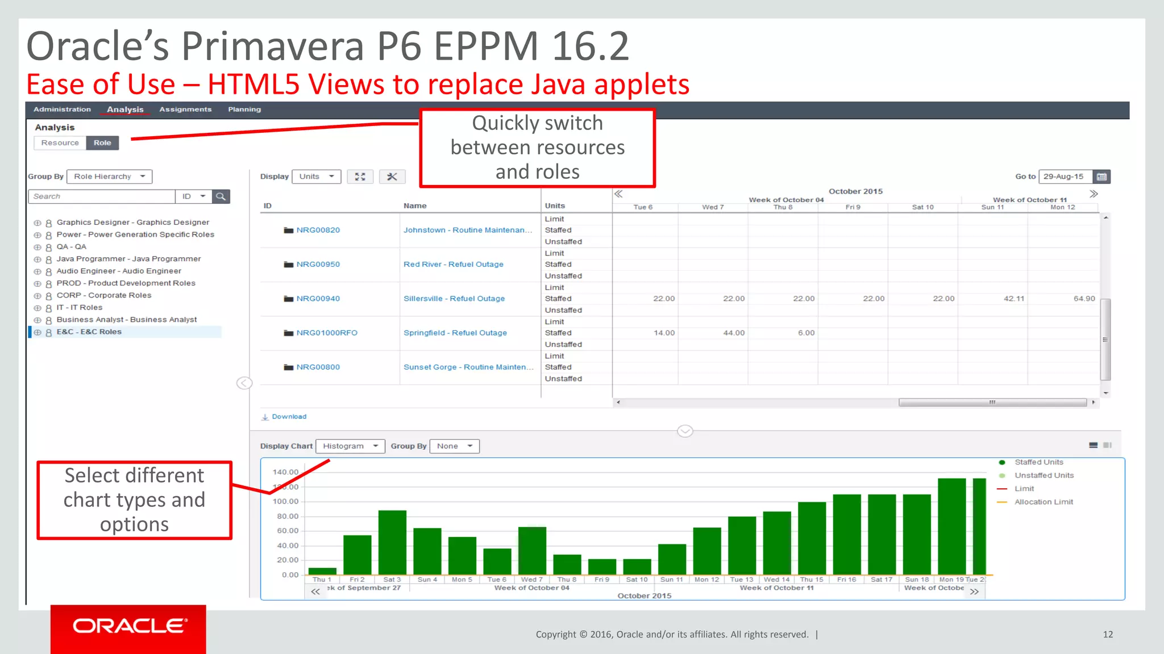Screen dimensions: 1164x654
Task: Expand the Graphics Designer role node
Action: click(38, 223)
